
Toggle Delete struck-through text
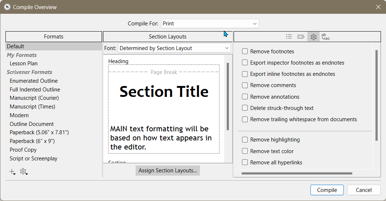point(245,108)
